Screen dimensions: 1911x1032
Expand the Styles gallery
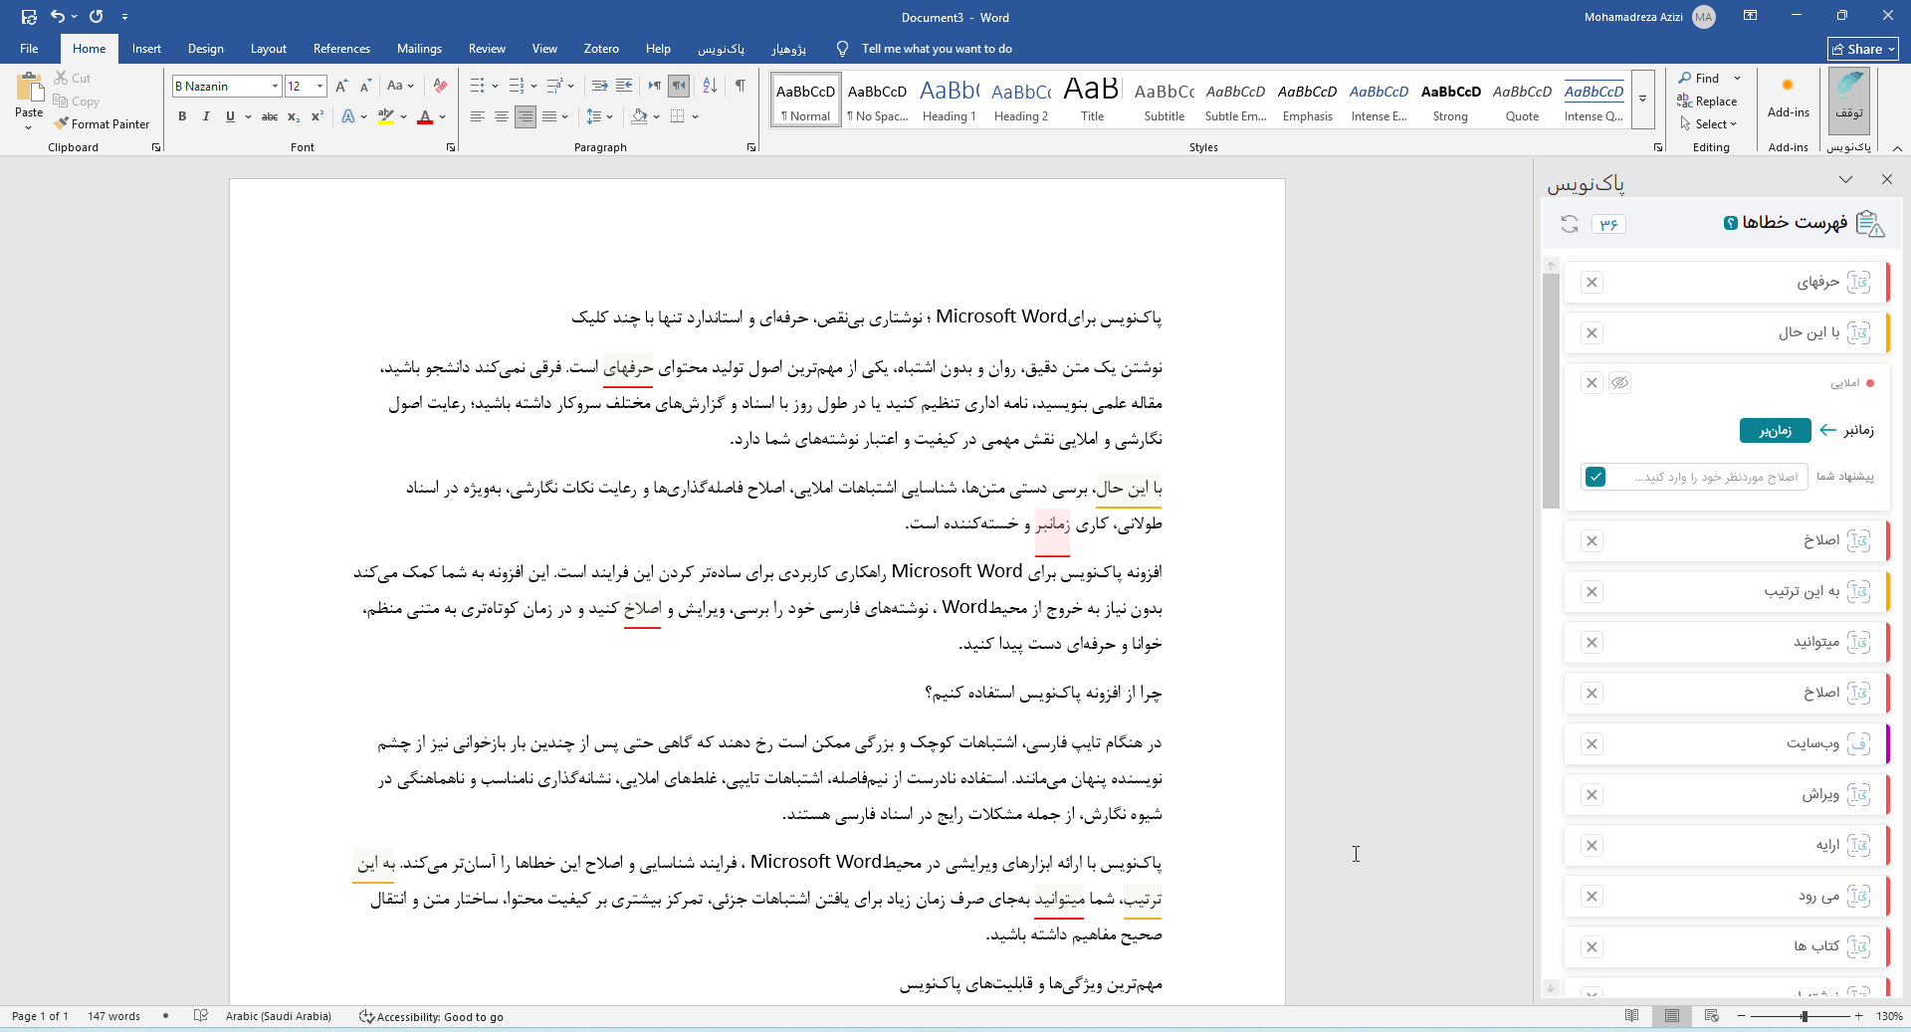click(1643, 100)
